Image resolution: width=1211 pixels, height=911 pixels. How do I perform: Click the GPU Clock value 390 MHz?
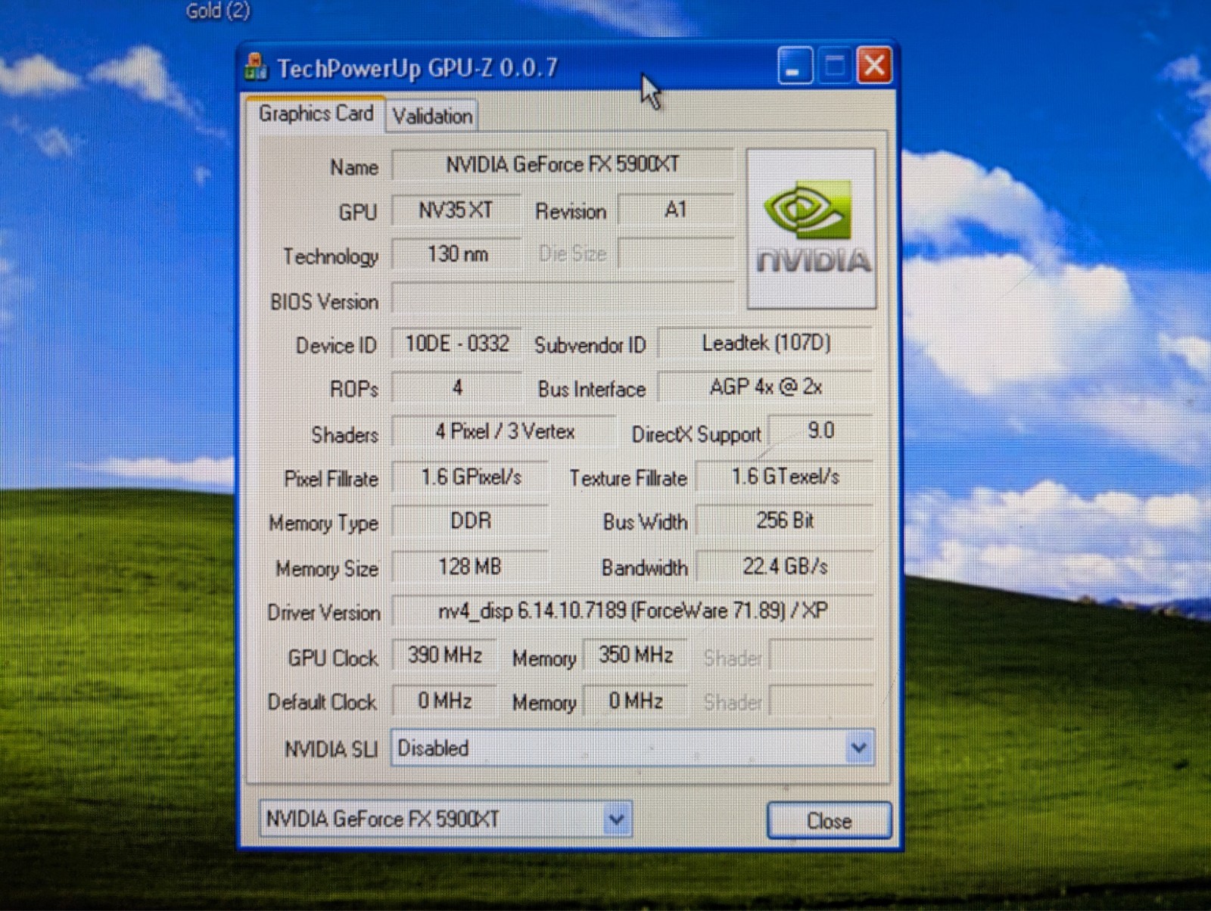[x=444, y=654]
